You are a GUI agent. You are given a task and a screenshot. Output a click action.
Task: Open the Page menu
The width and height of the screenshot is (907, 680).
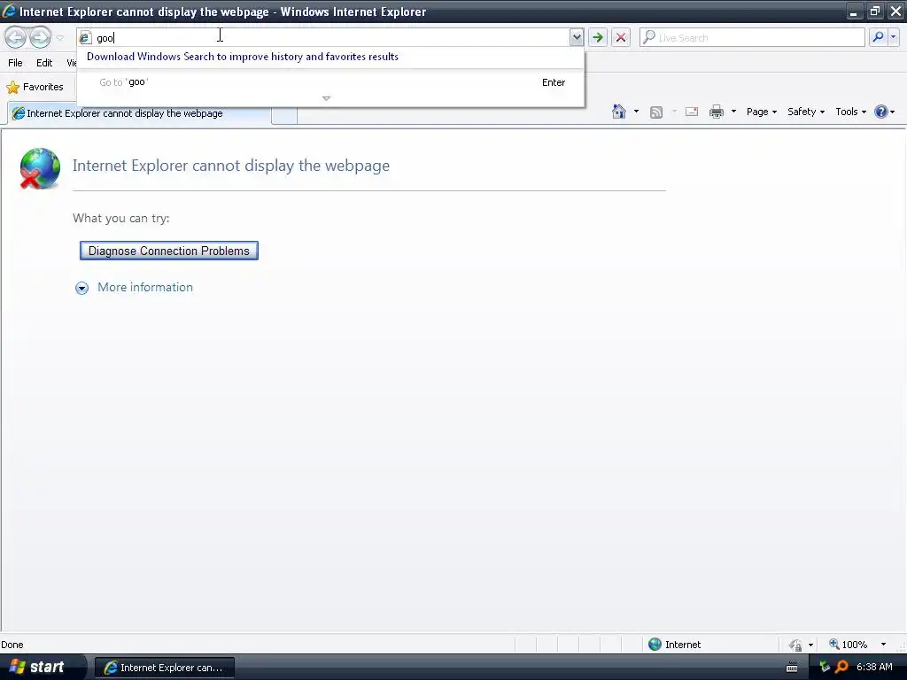761,112
